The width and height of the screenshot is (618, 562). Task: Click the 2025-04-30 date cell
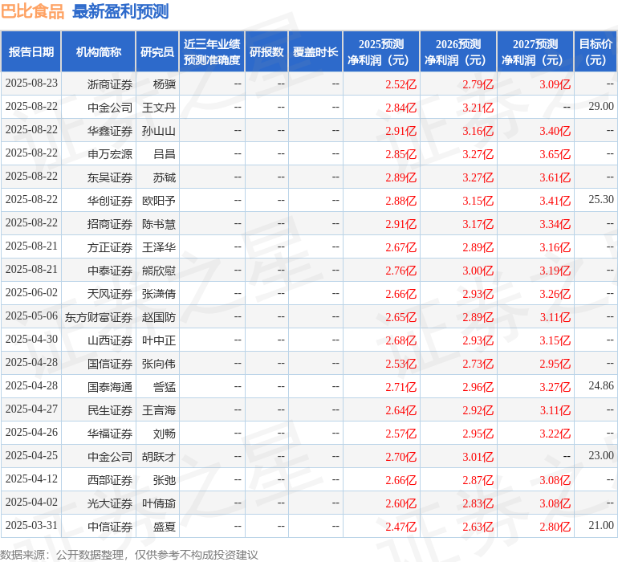click(31, 339)
